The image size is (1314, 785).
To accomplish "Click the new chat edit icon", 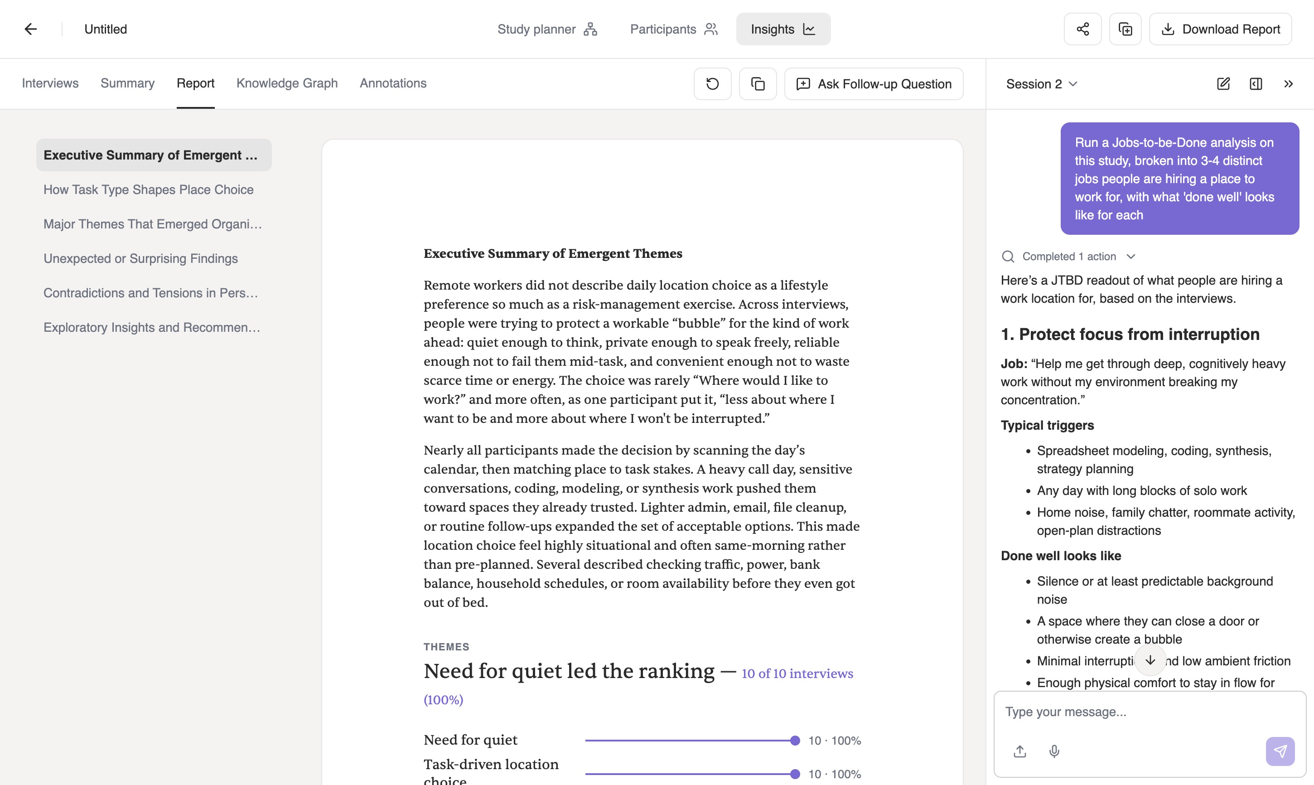I will coord(1223,83).
